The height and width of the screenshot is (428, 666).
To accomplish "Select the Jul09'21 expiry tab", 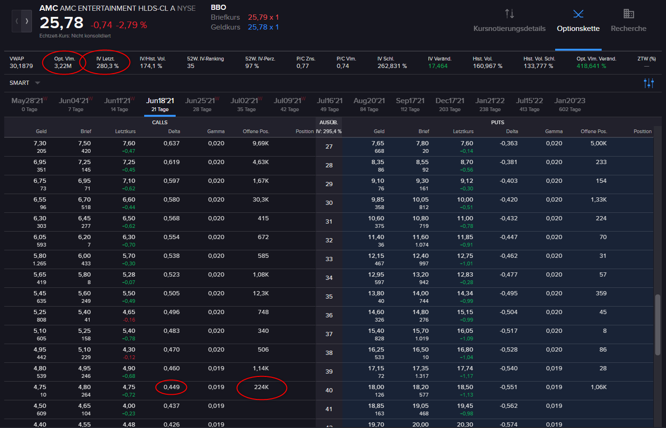I will (x=290, y=105).
